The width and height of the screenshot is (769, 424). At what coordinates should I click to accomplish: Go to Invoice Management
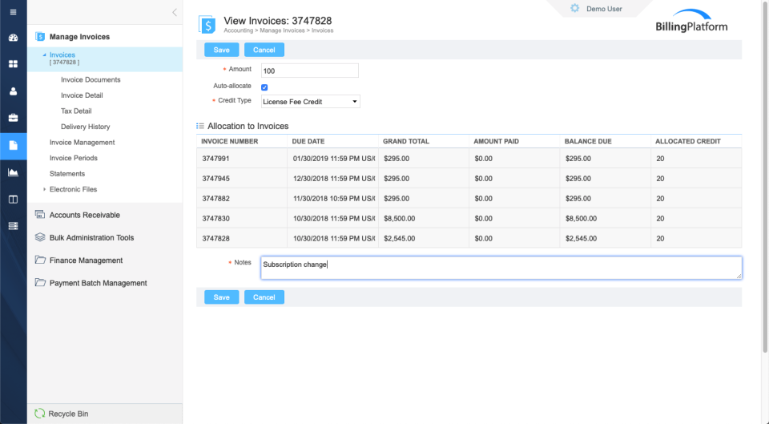[82, 143]
